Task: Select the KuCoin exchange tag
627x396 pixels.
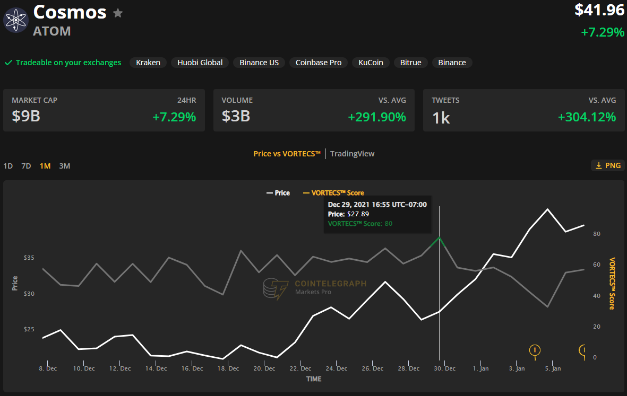Action: pos(371,63)
